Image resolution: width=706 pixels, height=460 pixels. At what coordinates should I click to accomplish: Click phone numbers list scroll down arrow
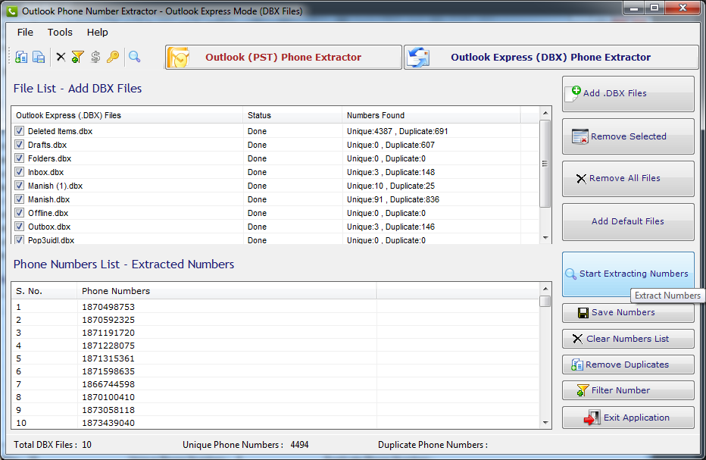[x=545, y=423]
